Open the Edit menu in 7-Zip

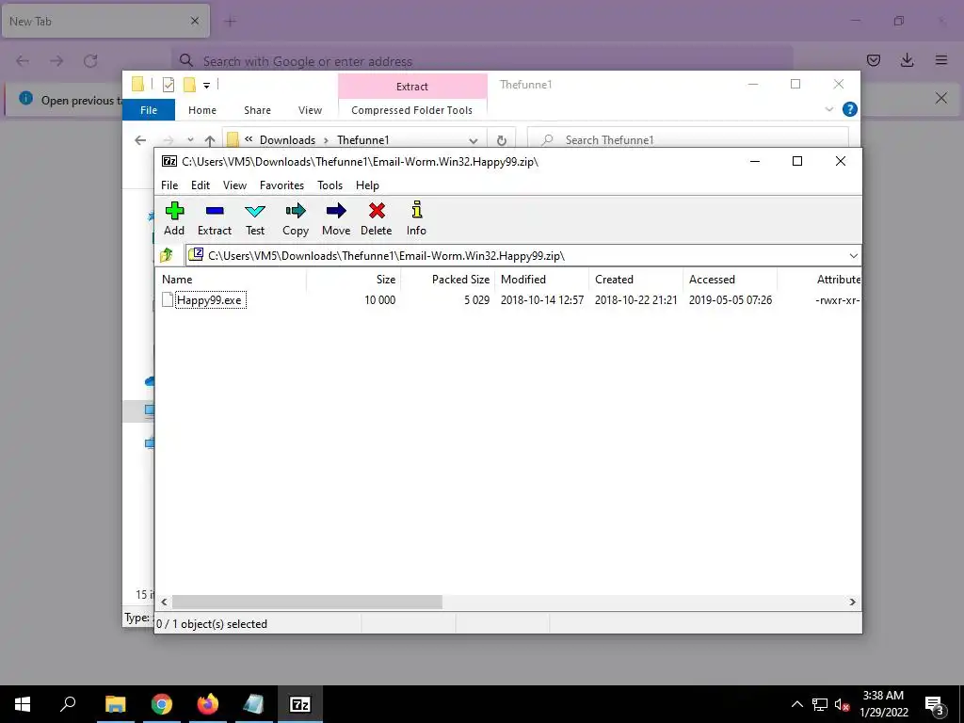tap(201, 185)
